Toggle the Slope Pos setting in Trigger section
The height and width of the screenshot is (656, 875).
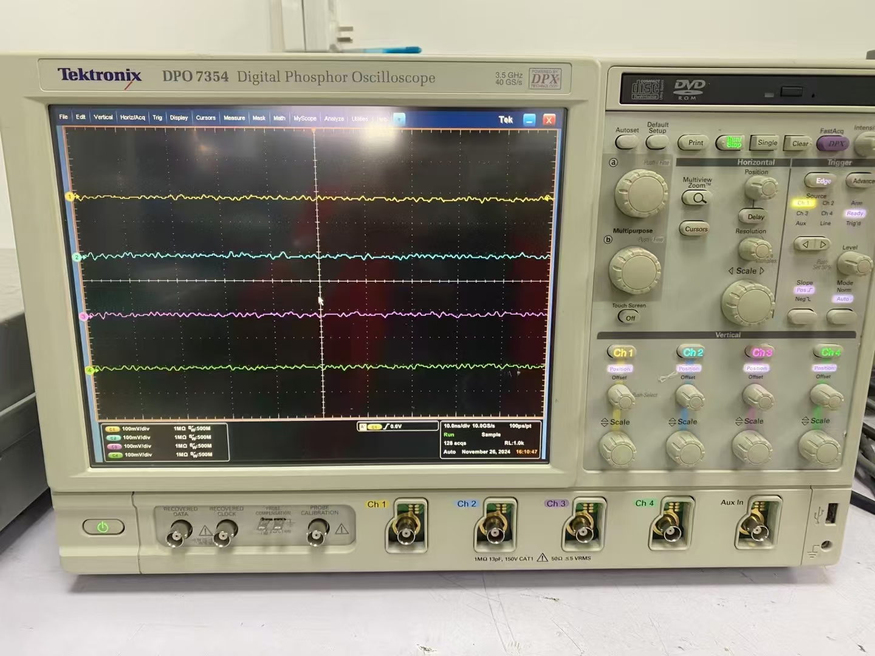click(803, 290)
